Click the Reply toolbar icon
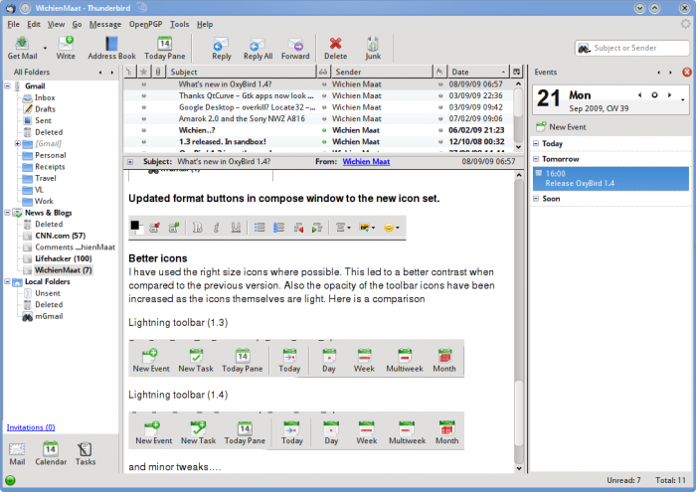Viewport: 696px width, 492px height. pyautogui.click(x=221, y=48)
